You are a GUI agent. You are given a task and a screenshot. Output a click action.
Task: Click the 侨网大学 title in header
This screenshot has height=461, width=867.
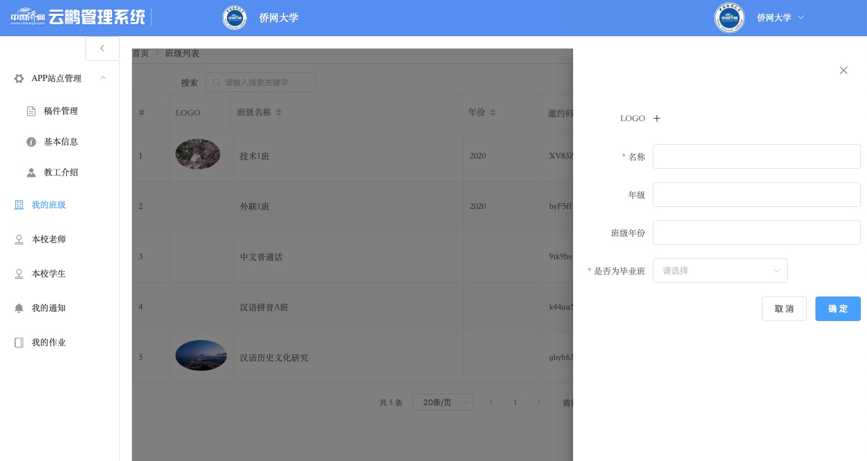coord(279,18)
